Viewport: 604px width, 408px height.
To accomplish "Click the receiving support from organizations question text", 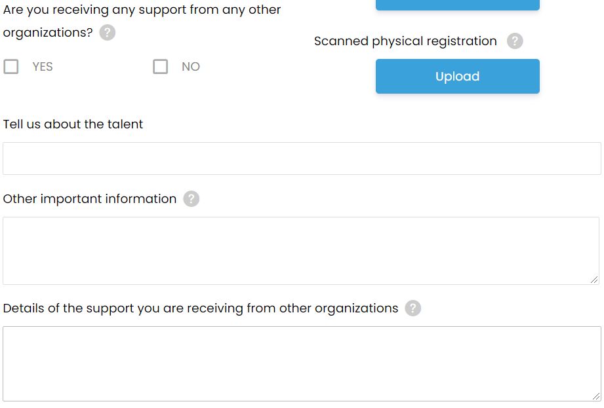I will coord(142,21).
